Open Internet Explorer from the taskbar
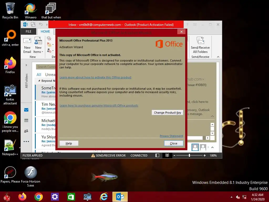 pos(104,197)
